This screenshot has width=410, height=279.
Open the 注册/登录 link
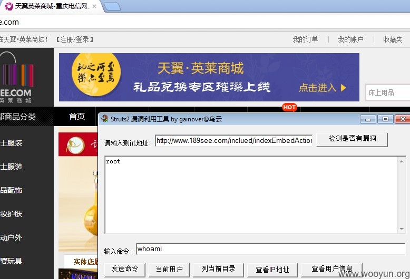[74, 39]
